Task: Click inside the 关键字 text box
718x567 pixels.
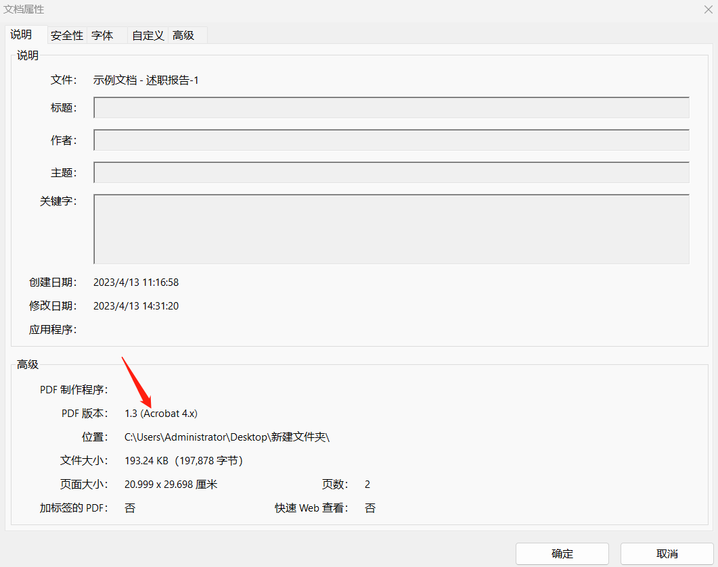Action: pyautogui.click(x=392, y=228)
